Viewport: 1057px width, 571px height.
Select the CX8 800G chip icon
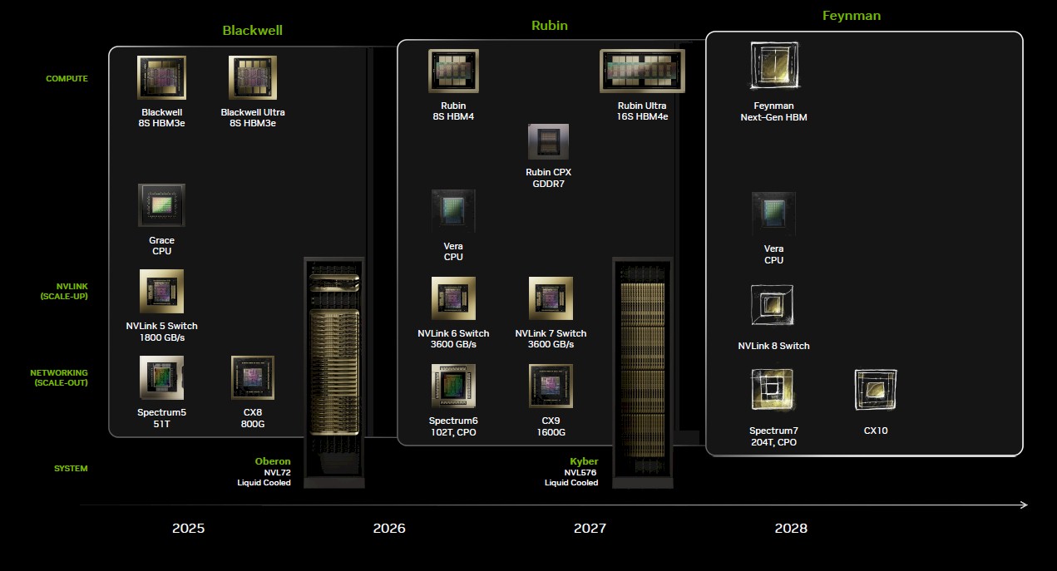coord(253,377)
